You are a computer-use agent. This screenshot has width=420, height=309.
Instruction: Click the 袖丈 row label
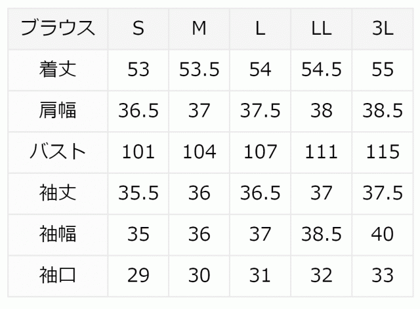(x=58, y=192)
